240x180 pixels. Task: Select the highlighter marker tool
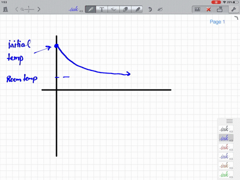click(137, 9)
